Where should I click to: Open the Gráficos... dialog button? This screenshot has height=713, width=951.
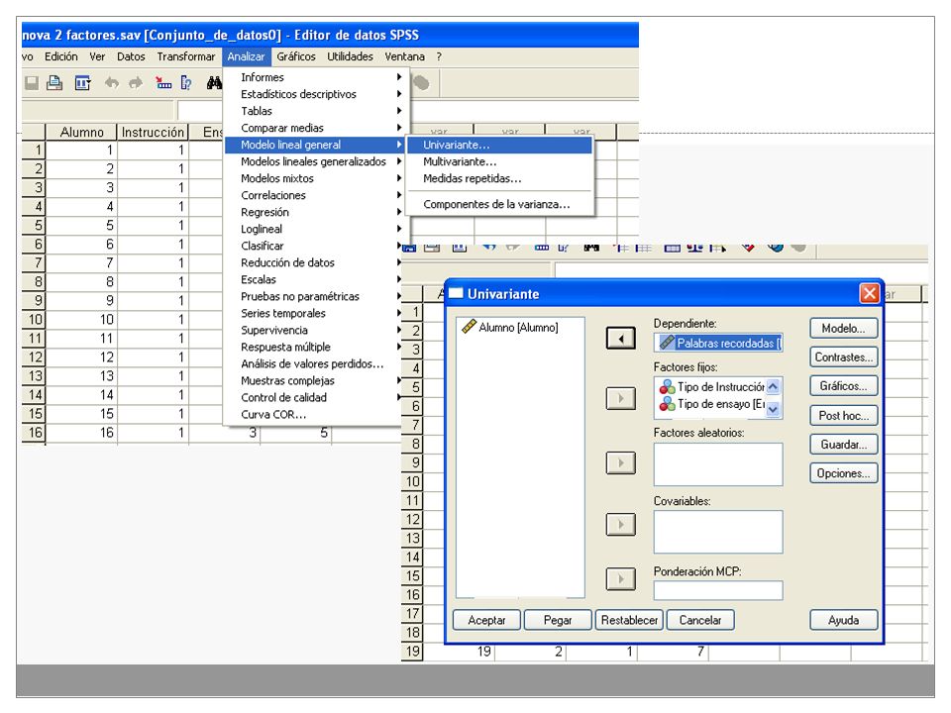844,386
